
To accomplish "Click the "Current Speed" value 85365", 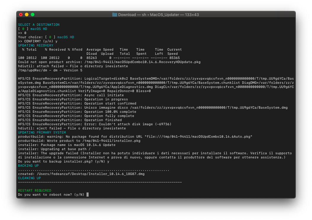I will click(175, 58).
